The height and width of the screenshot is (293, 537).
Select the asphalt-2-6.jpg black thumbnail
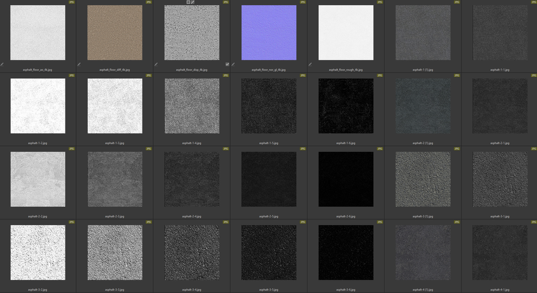point(346,179)
